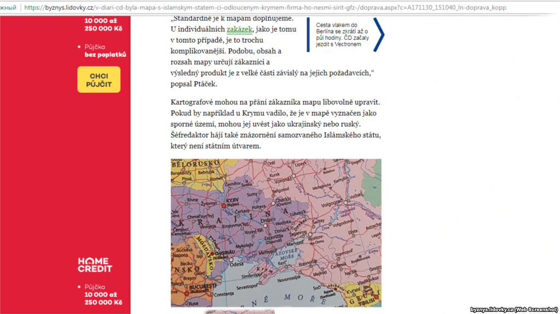Click the bullet before "Půjčka bez poplatků"
The width and height of the screenshot is (560, 314).
(x=79, y=47)
